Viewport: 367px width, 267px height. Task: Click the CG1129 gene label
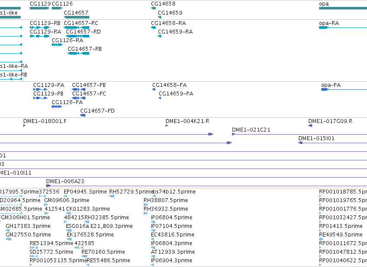click(x=40, y=4)
